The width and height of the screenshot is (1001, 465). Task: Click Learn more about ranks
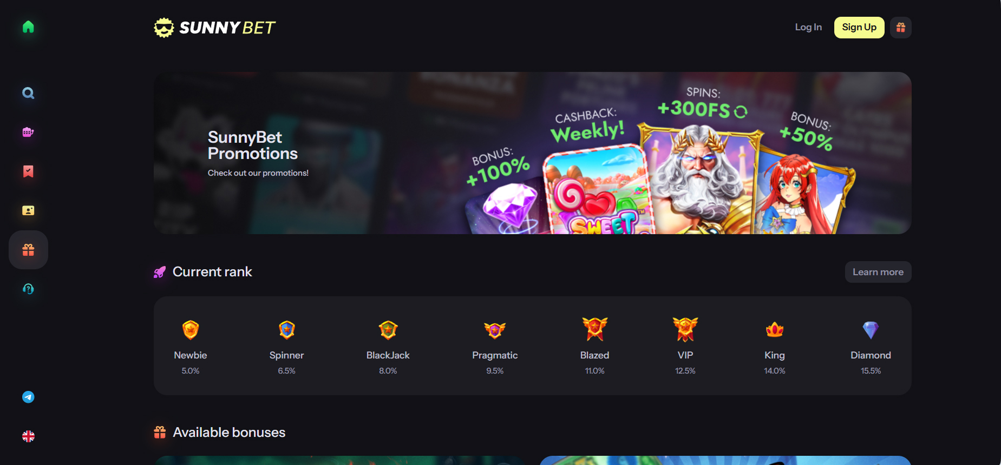(878, 272)
